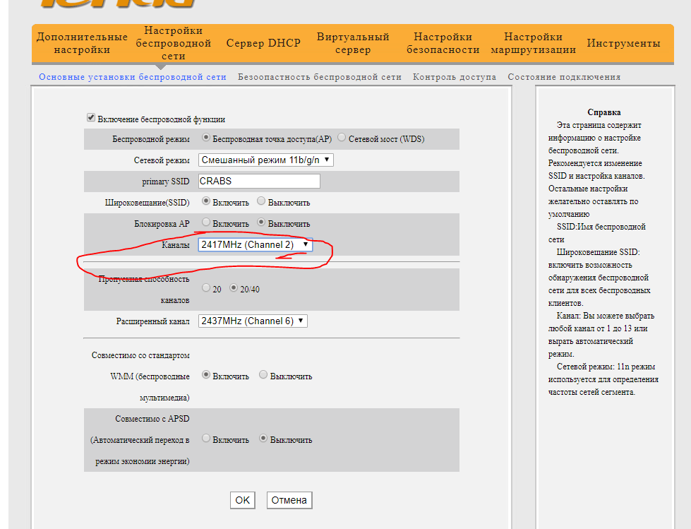Open Виртуальный сервер tab
691x529 pixels.
tap(353, 43)
